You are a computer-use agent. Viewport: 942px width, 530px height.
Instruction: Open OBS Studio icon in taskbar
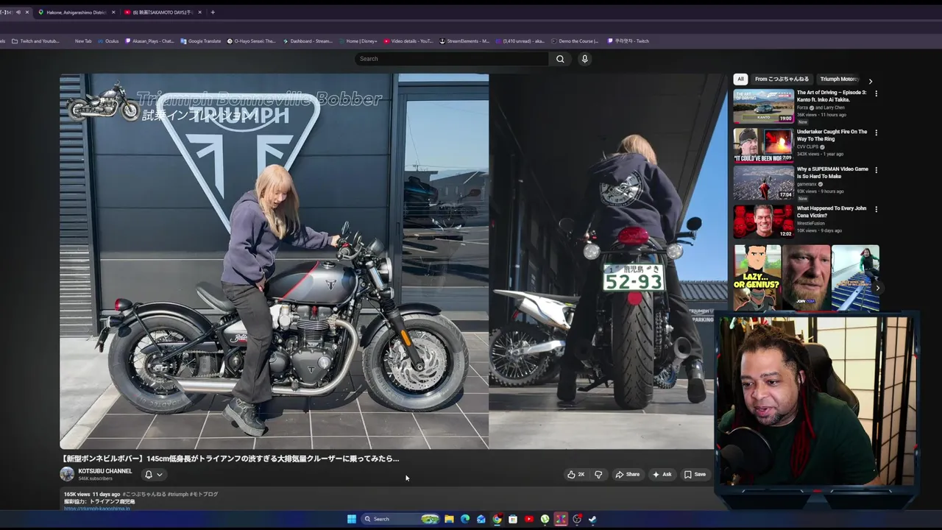577,519
